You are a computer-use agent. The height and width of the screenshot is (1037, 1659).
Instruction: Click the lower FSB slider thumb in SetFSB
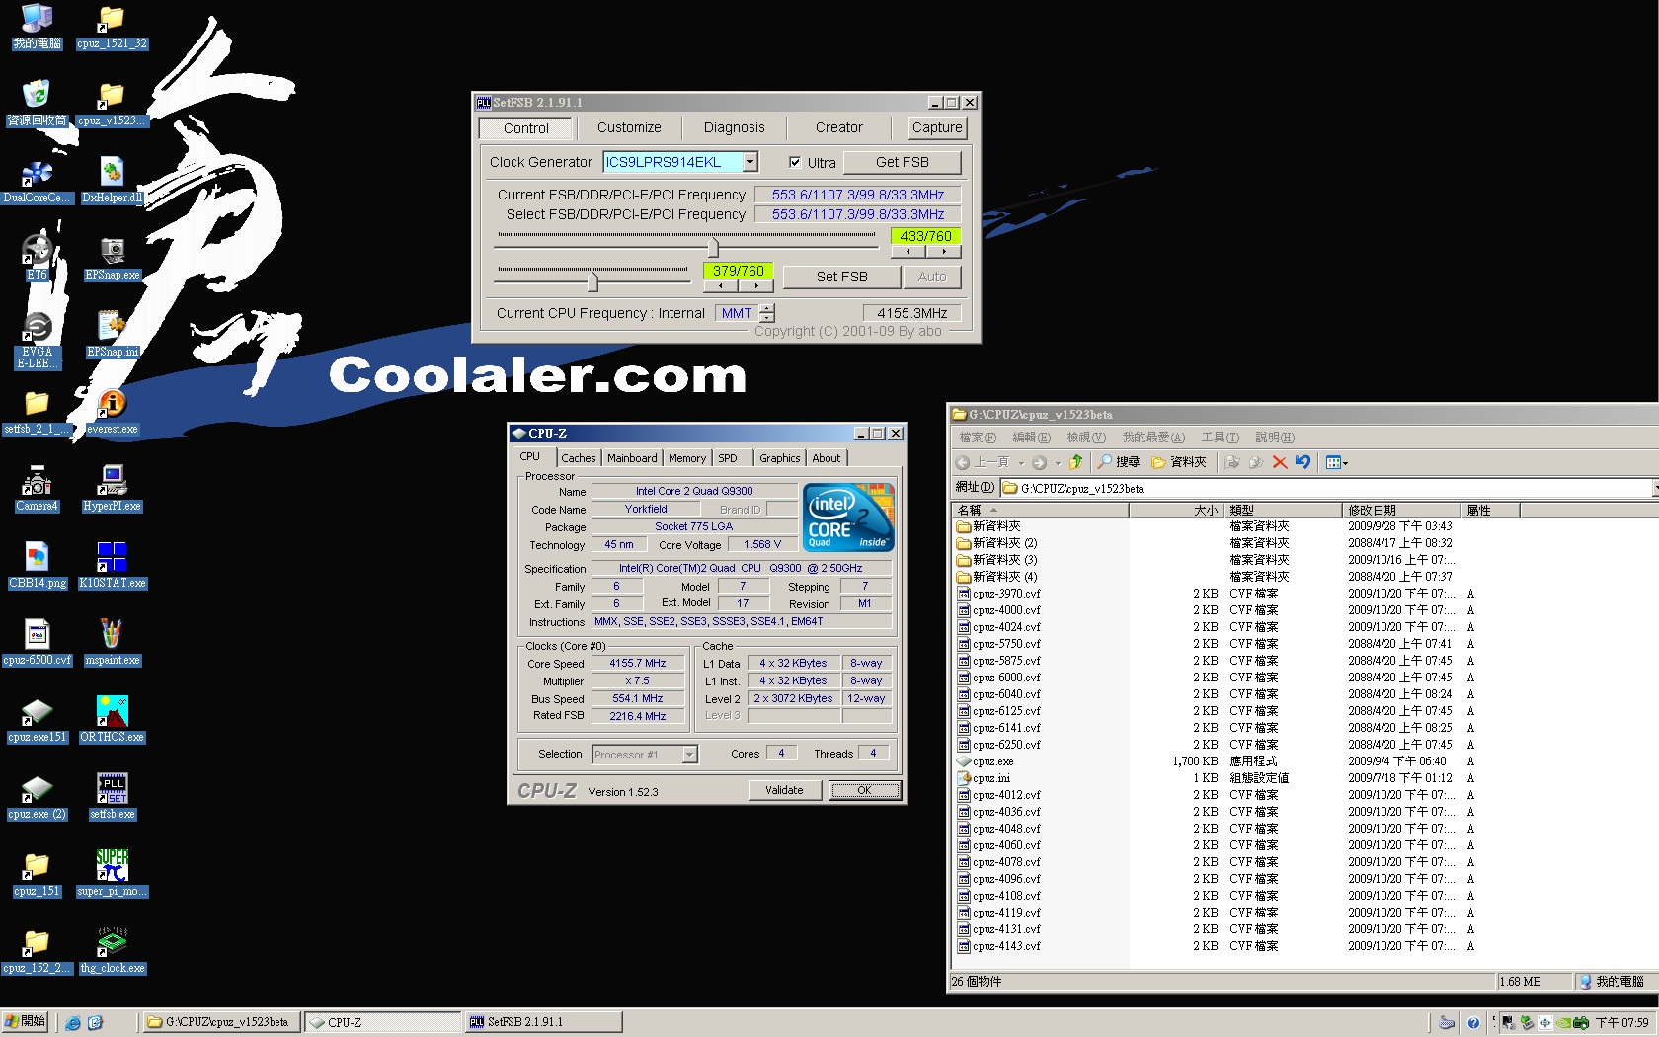click(592, 282)
